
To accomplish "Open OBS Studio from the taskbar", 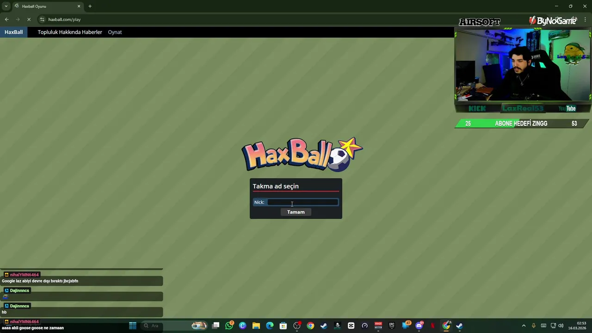I will coord(297,326).
